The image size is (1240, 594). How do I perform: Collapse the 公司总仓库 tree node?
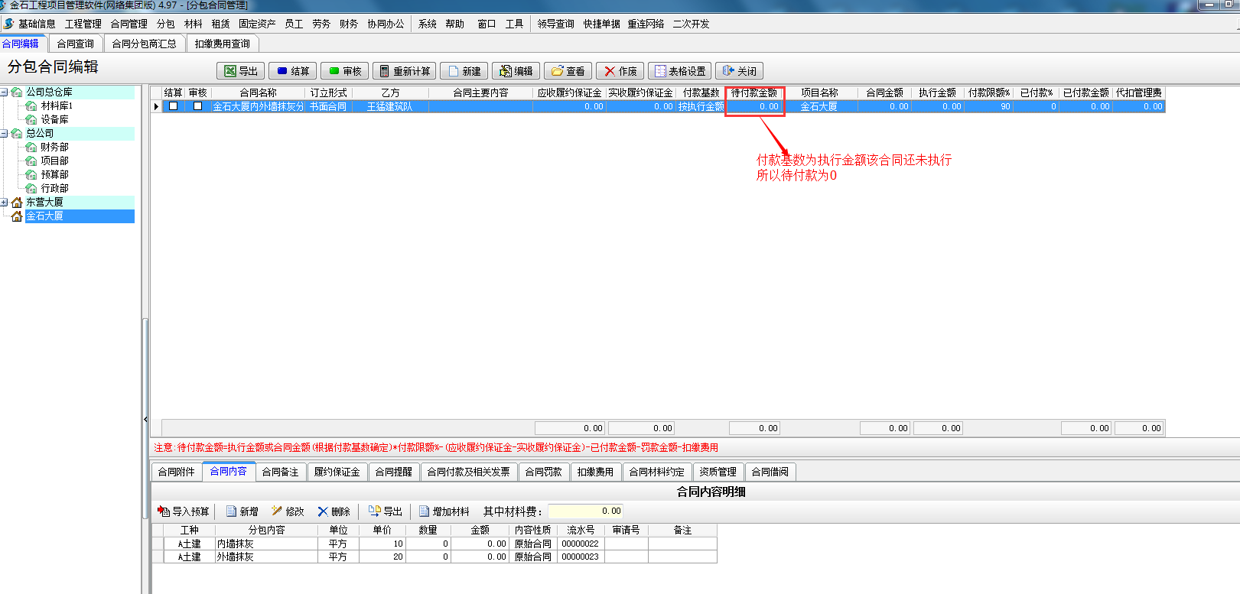pos(5,93)
